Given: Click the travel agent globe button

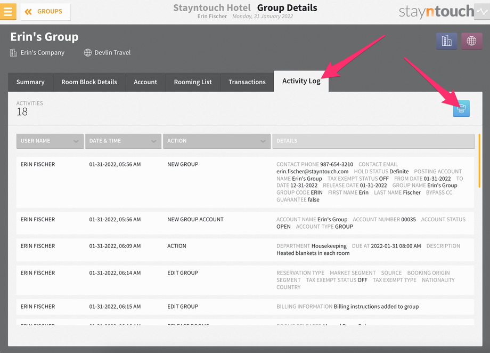Looking at the screenshot, I should pyautogui.click(x=471, y=41).
